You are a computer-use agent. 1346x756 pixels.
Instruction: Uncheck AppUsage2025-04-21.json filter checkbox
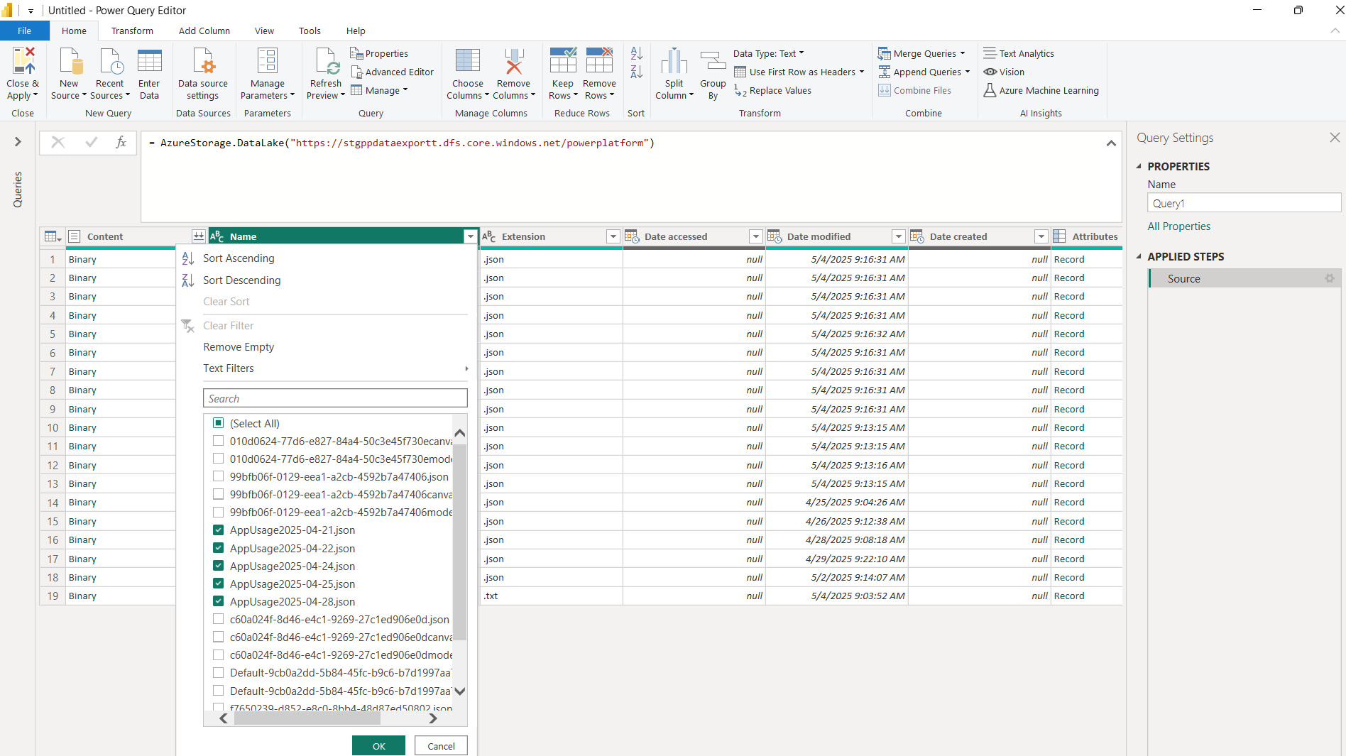click(219, 530)
